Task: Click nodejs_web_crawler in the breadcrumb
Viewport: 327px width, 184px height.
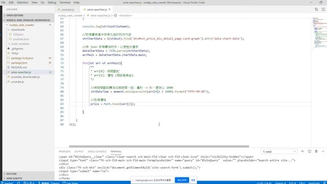Action: [70, 15]
